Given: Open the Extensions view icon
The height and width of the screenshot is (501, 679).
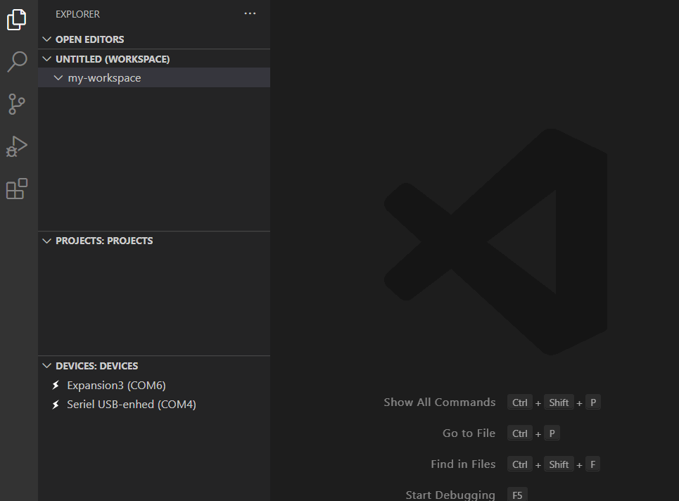Looking at the screenshot, I should tap(17, 189).
